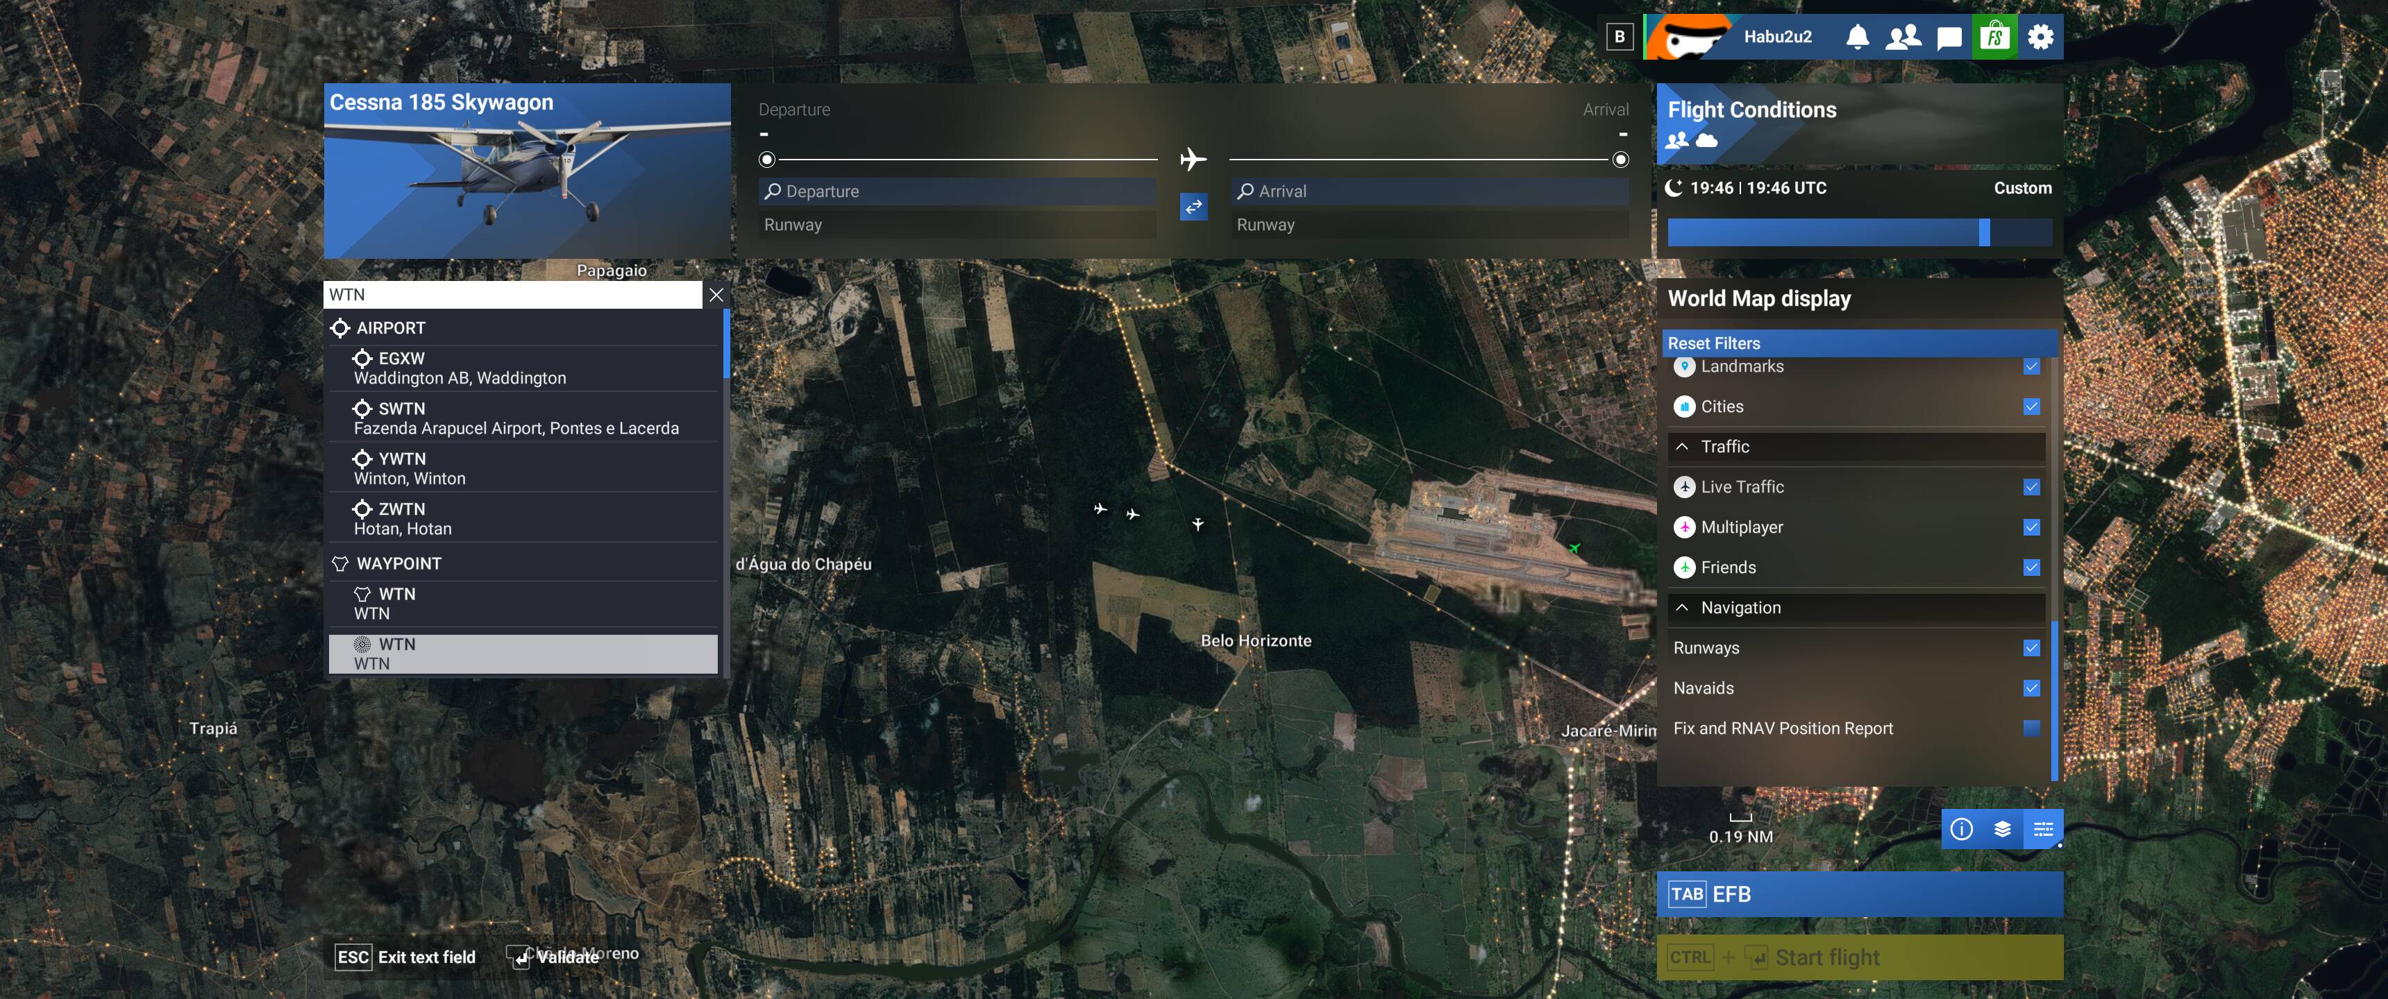Toggle the Friends checkbox
2388x999 pixels.
(x=2031, y=567)
